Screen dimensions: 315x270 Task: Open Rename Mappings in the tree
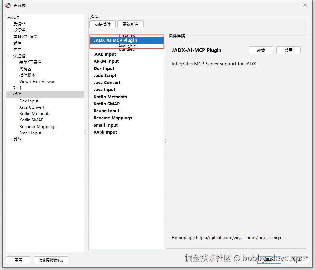(38, 126)
